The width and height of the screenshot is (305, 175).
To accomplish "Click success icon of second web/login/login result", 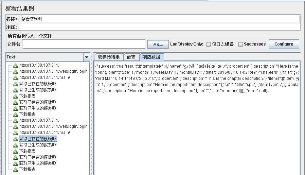I will pyautogui.click(x=15, y=127).
